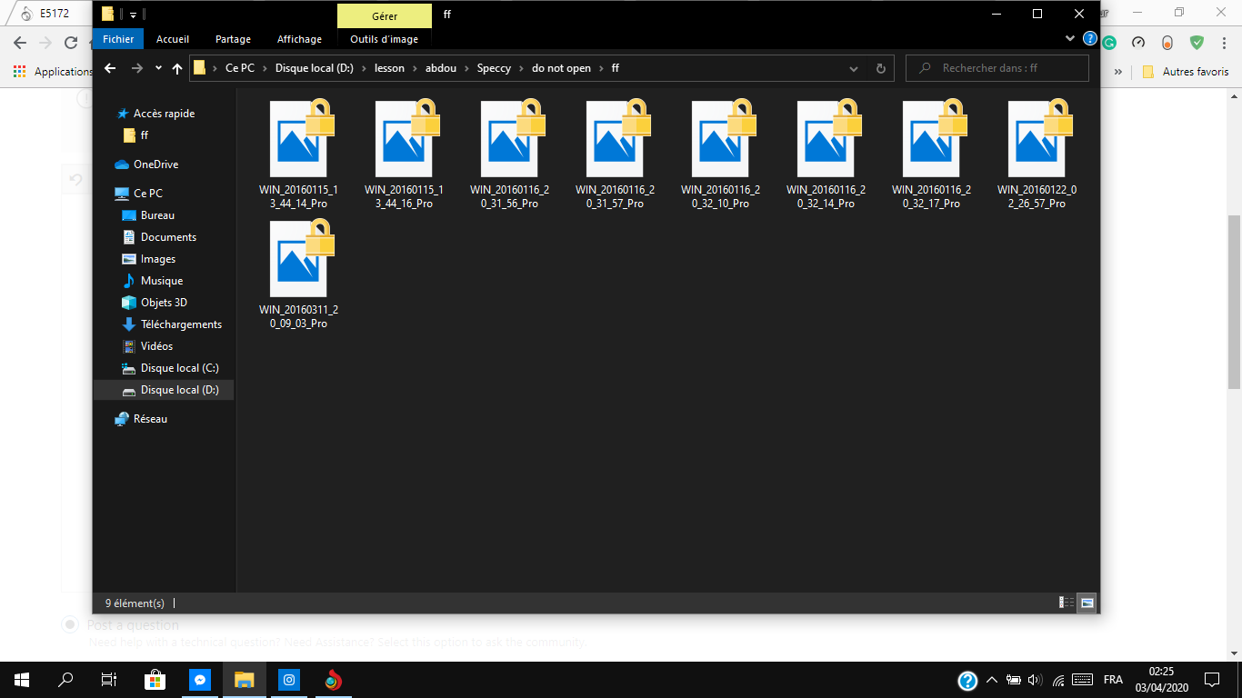Click the Gérer contextual tab

click(385, 15)
